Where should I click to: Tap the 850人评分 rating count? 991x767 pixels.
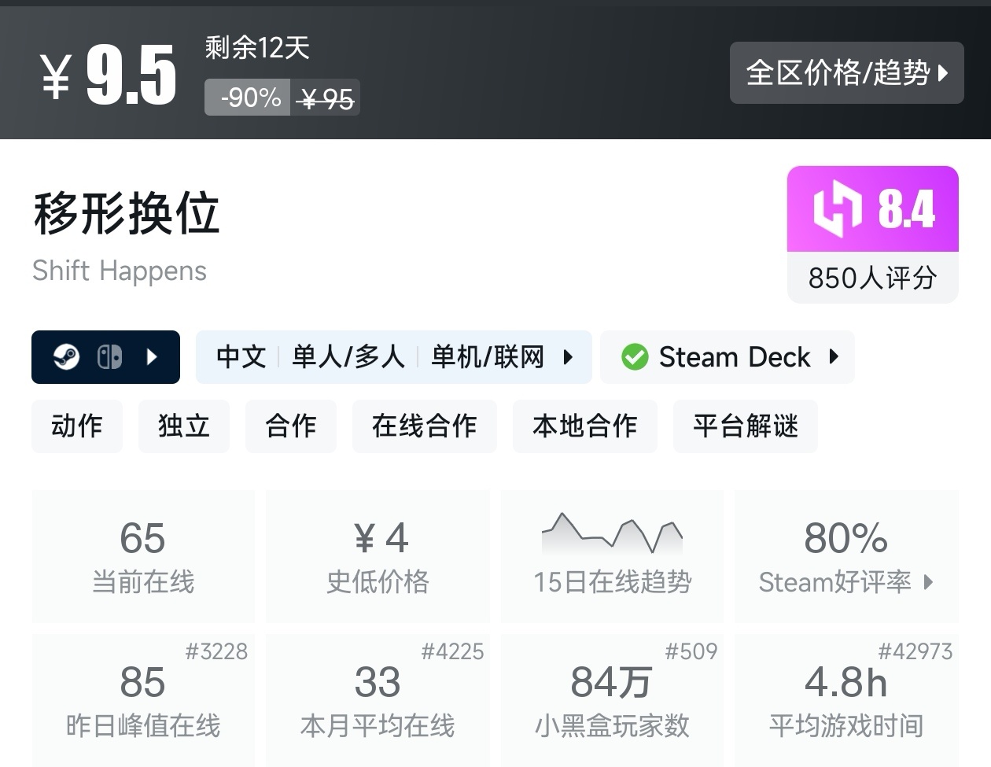click(x=872, y=278)
